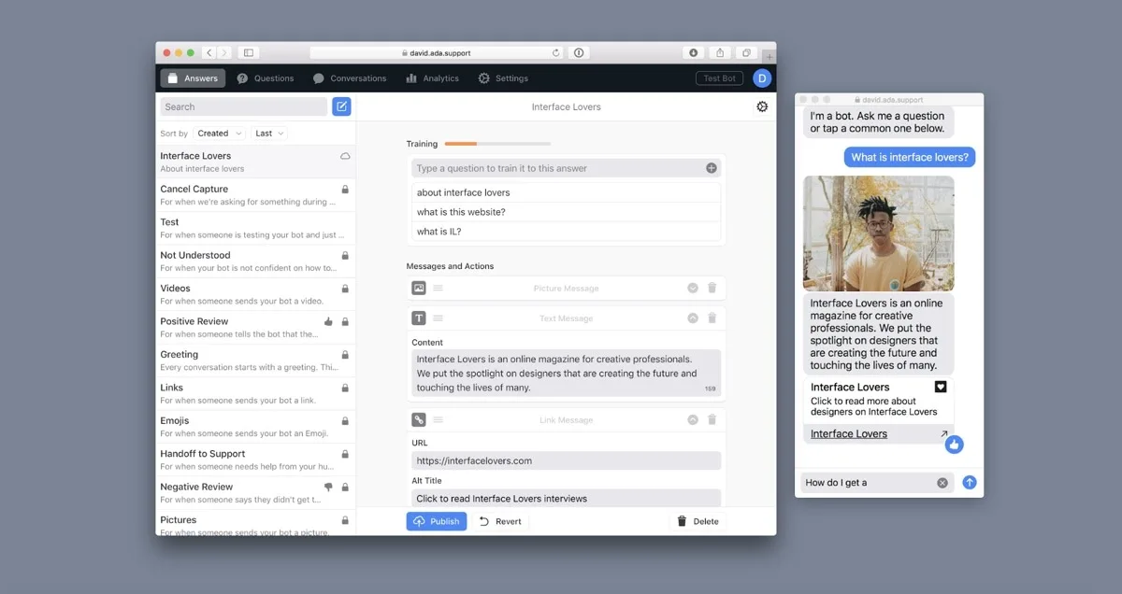Click the Training progress bar
The image size is (1122, 594).
tap(497, 144)
